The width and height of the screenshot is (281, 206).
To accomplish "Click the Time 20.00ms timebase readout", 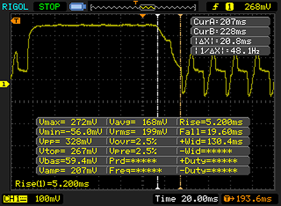I will point(186,199).
